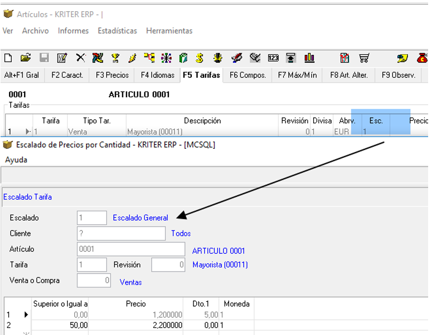Viewport: 434px width, 335px height.
Task: Click the trophy cup toolbar icon
Action: click(x=115, y=58)
